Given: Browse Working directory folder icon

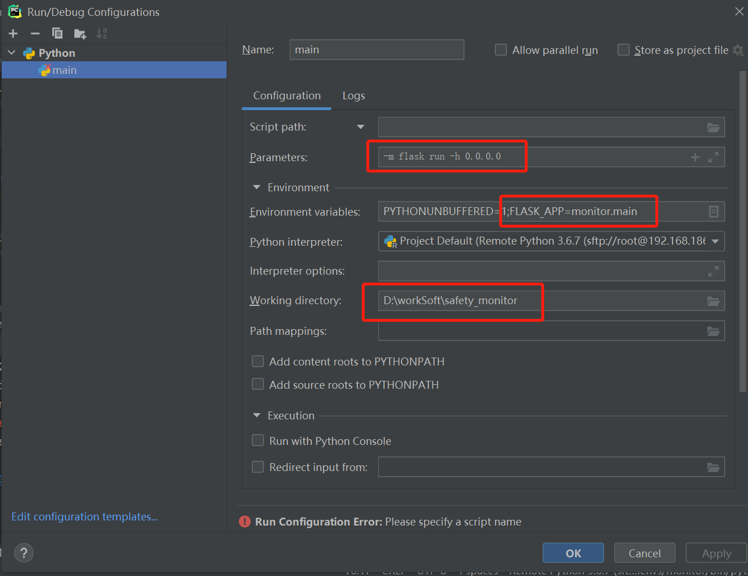Looking at the screenshot, I should pos(713,301).
